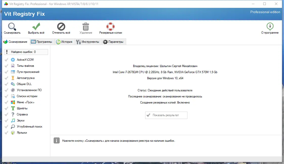This screenshot has height=164, width=284.
Task: Open the Инструменты tab
Action: (x=88, y=42)
